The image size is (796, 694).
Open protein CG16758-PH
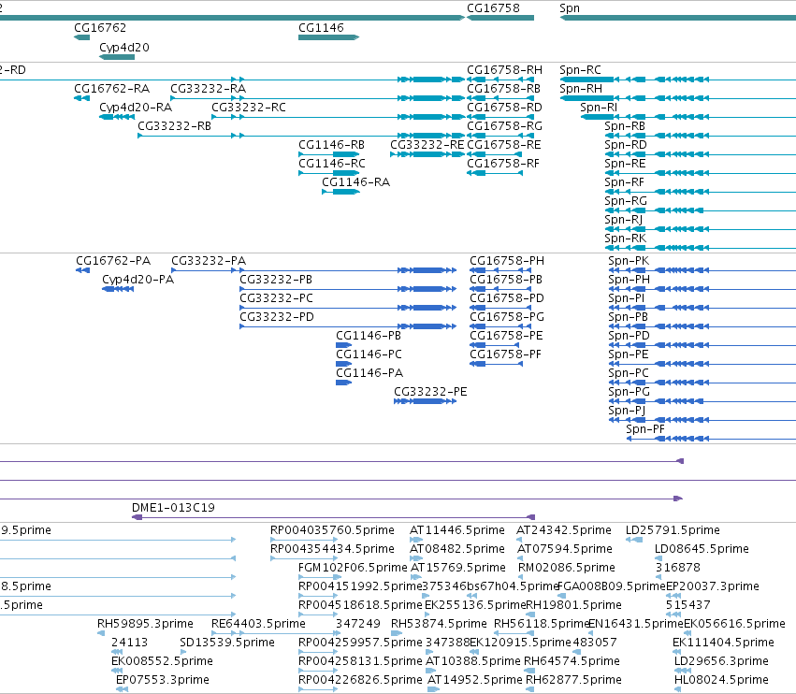coord(507,261)
